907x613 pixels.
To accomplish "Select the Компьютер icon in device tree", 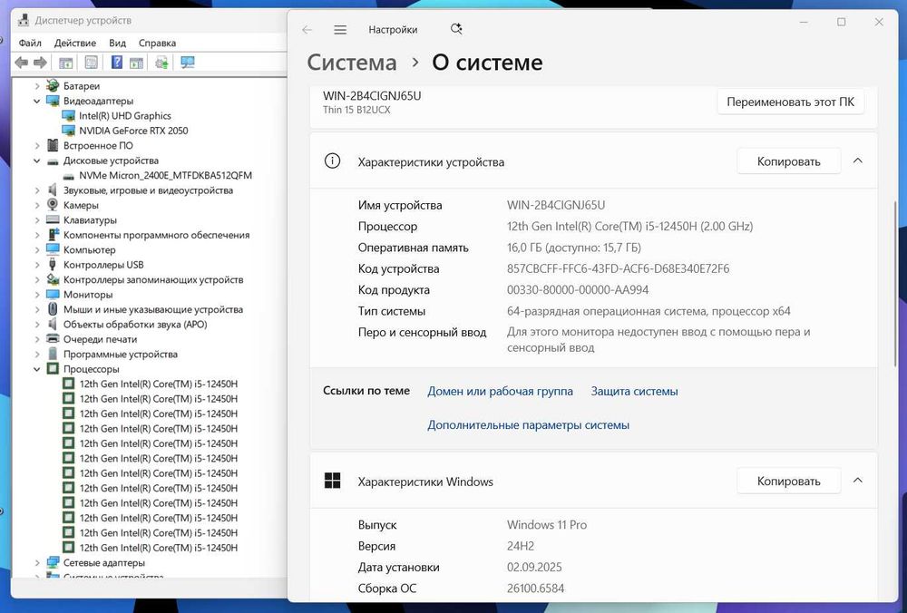I will point(53,249).
